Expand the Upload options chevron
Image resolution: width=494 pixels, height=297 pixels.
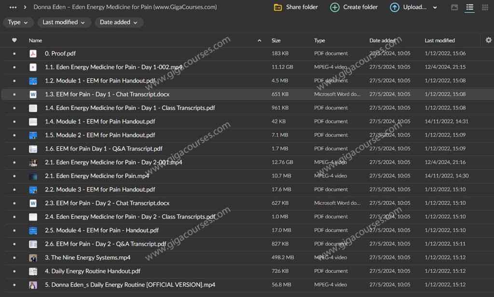pyautogui.click(x=435, y=7)
